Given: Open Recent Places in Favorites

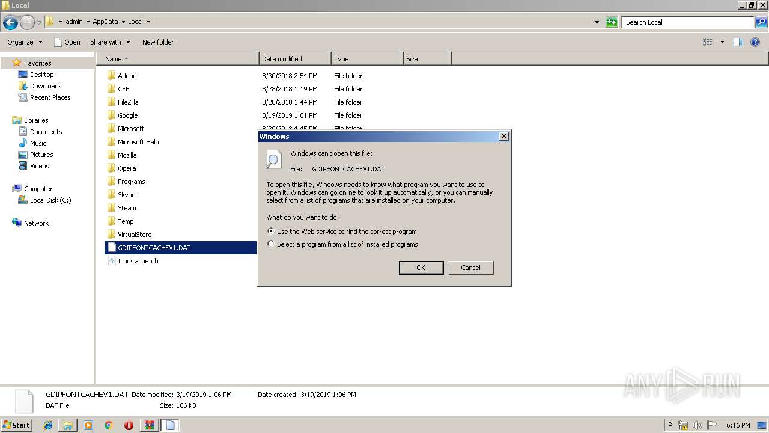Looking at the screenshot, I should [50, 97].
